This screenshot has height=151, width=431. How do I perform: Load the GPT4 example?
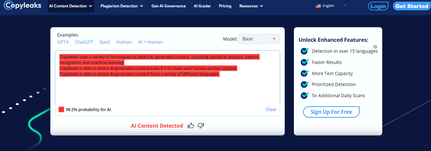(x=63, y=42)
